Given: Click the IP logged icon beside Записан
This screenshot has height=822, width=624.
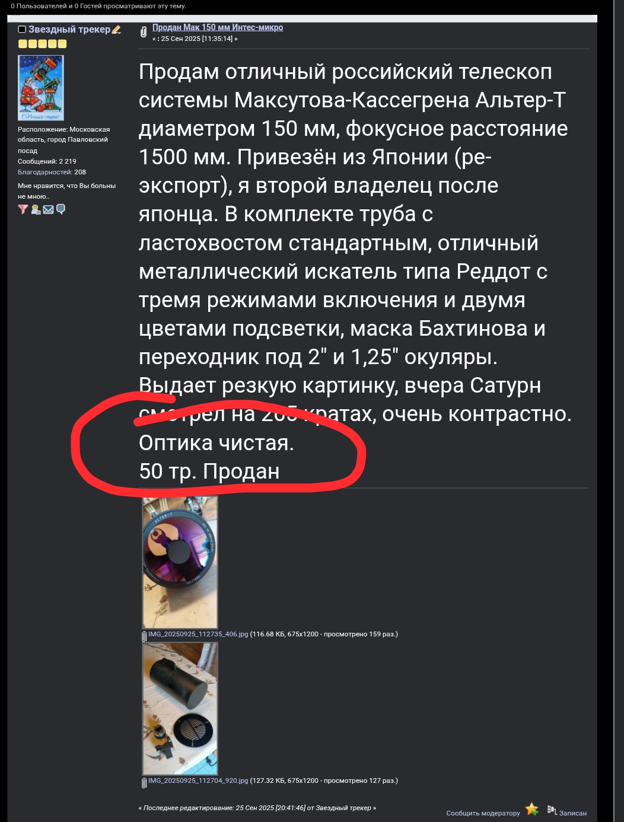Looking at the screenshot, I should point(552,810).
